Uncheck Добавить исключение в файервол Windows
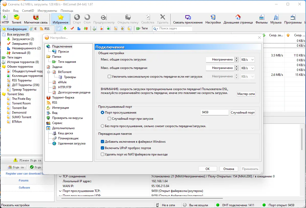306x208 pixels. pos(102,142)
